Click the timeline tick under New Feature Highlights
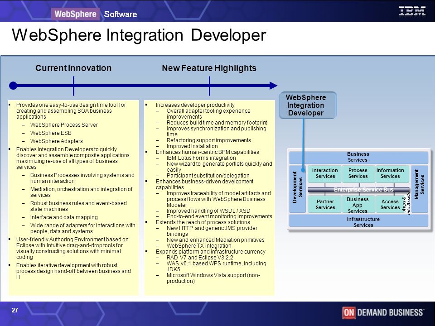 [209, 86]
